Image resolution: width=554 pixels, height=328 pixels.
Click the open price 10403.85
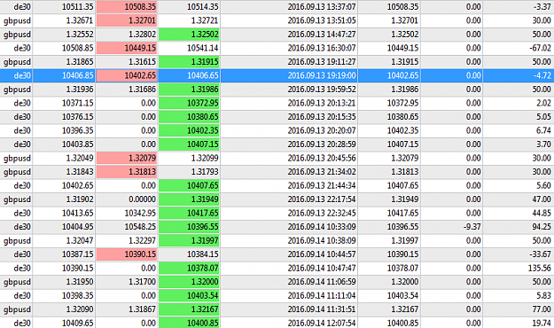[78, 144]
